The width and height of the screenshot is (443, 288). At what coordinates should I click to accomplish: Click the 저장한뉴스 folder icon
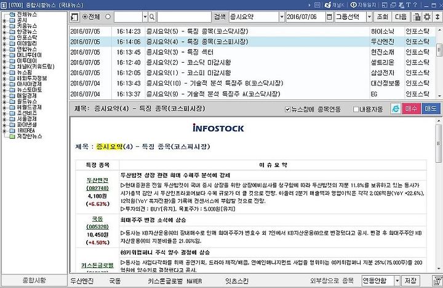[x=12, y=136]
